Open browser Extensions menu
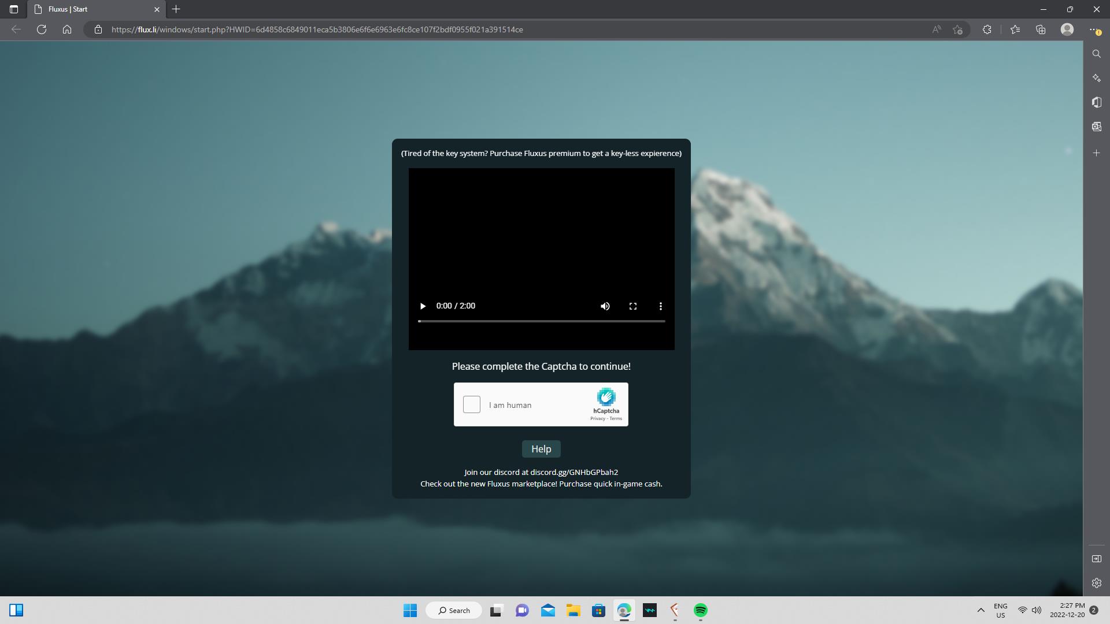The width and height of the screenshot is (1110, 624). tap(987, 29)
